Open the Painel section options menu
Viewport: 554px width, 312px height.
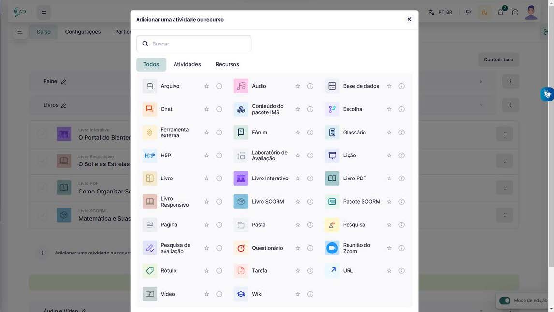point(510,82)
